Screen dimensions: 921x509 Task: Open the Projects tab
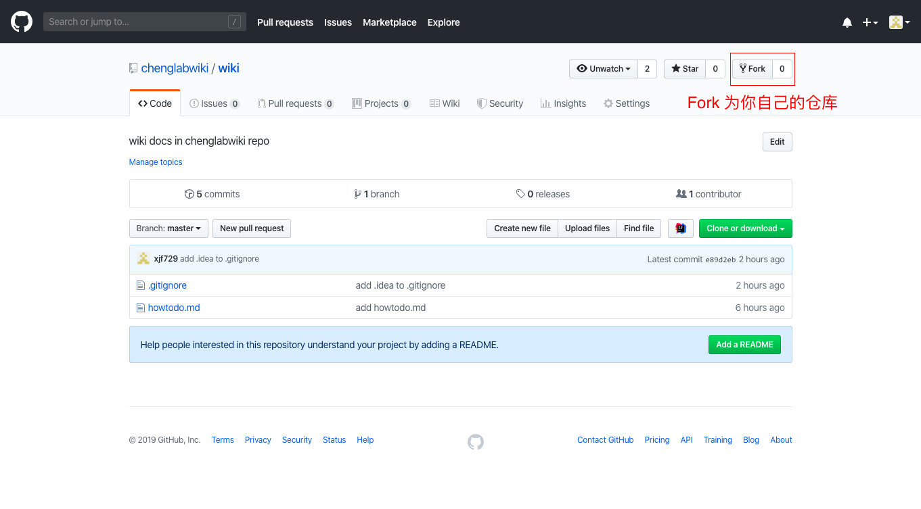(382, 103)
